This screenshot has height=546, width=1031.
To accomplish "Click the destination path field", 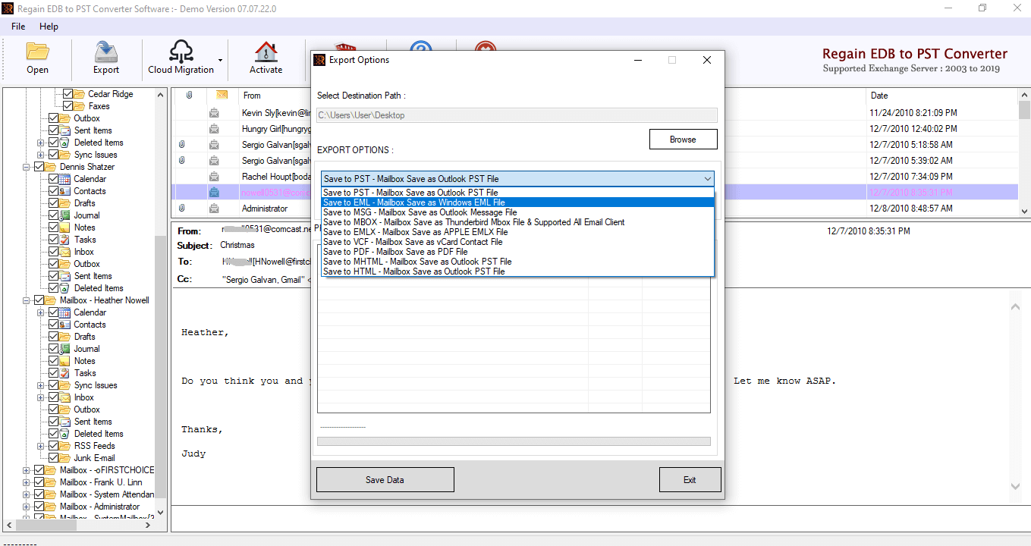I will [x=517, y=115].
